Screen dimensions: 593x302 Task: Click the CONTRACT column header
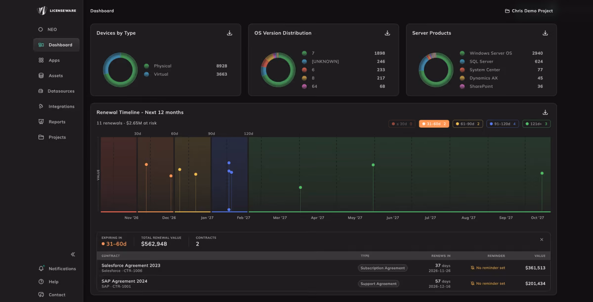tap(111, 256)
